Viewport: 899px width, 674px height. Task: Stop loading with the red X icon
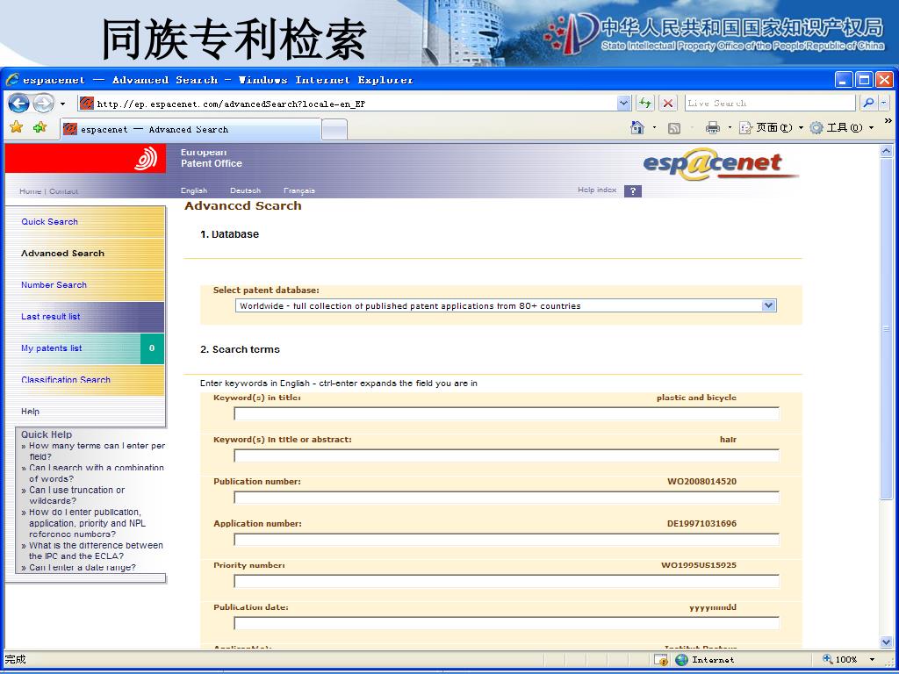tap(668, 104)
